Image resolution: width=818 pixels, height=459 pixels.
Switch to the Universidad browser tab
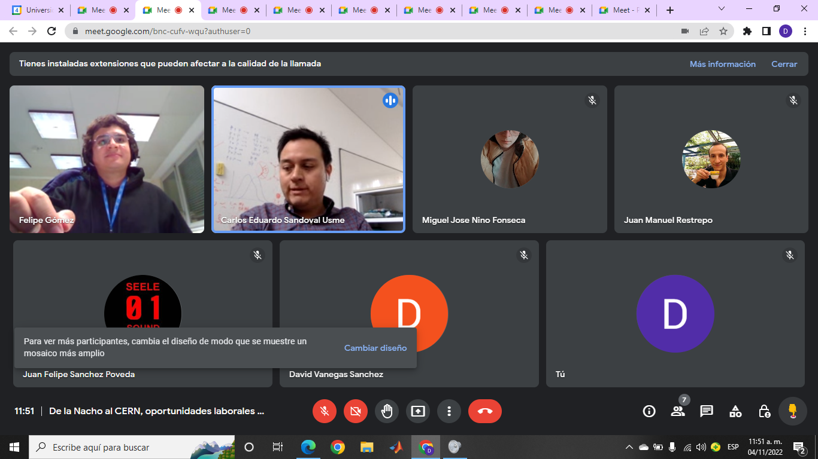(x=38, y=10)
